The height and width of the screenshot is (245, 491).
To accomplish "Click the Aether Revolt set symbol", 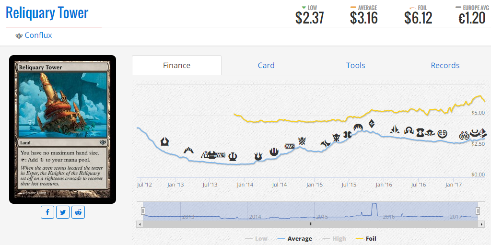I will coord(464,136).
